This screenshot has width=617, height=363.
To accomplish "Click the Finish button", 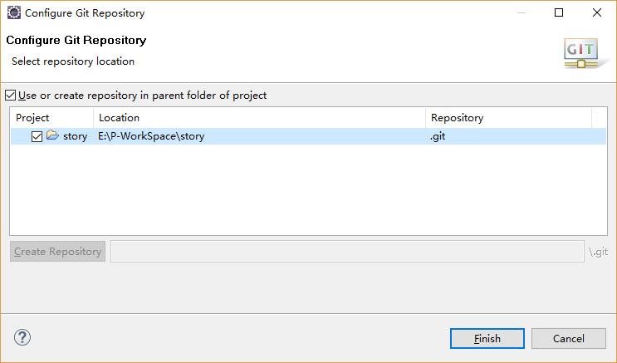I will (x=487, y=339).
